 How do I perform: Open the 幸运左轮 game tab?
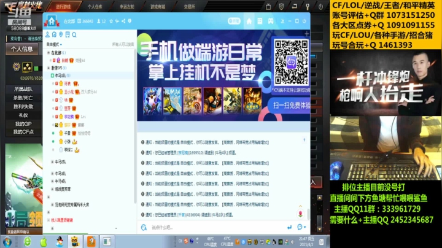click(127, 7)
